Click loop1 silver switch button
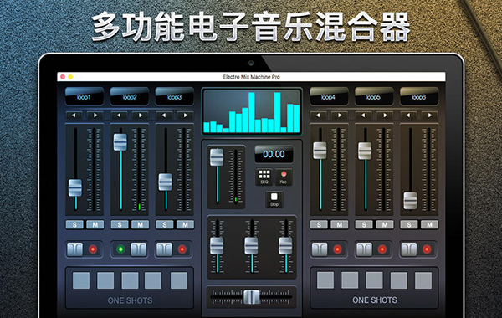Viewport: 502px width, 318px height. [75, 249]
